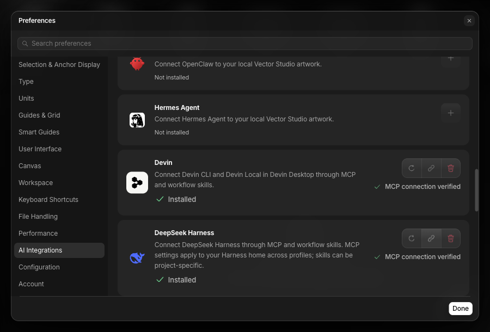
Task: Open Configuration preferences
Action: click(x=59, y=267)
